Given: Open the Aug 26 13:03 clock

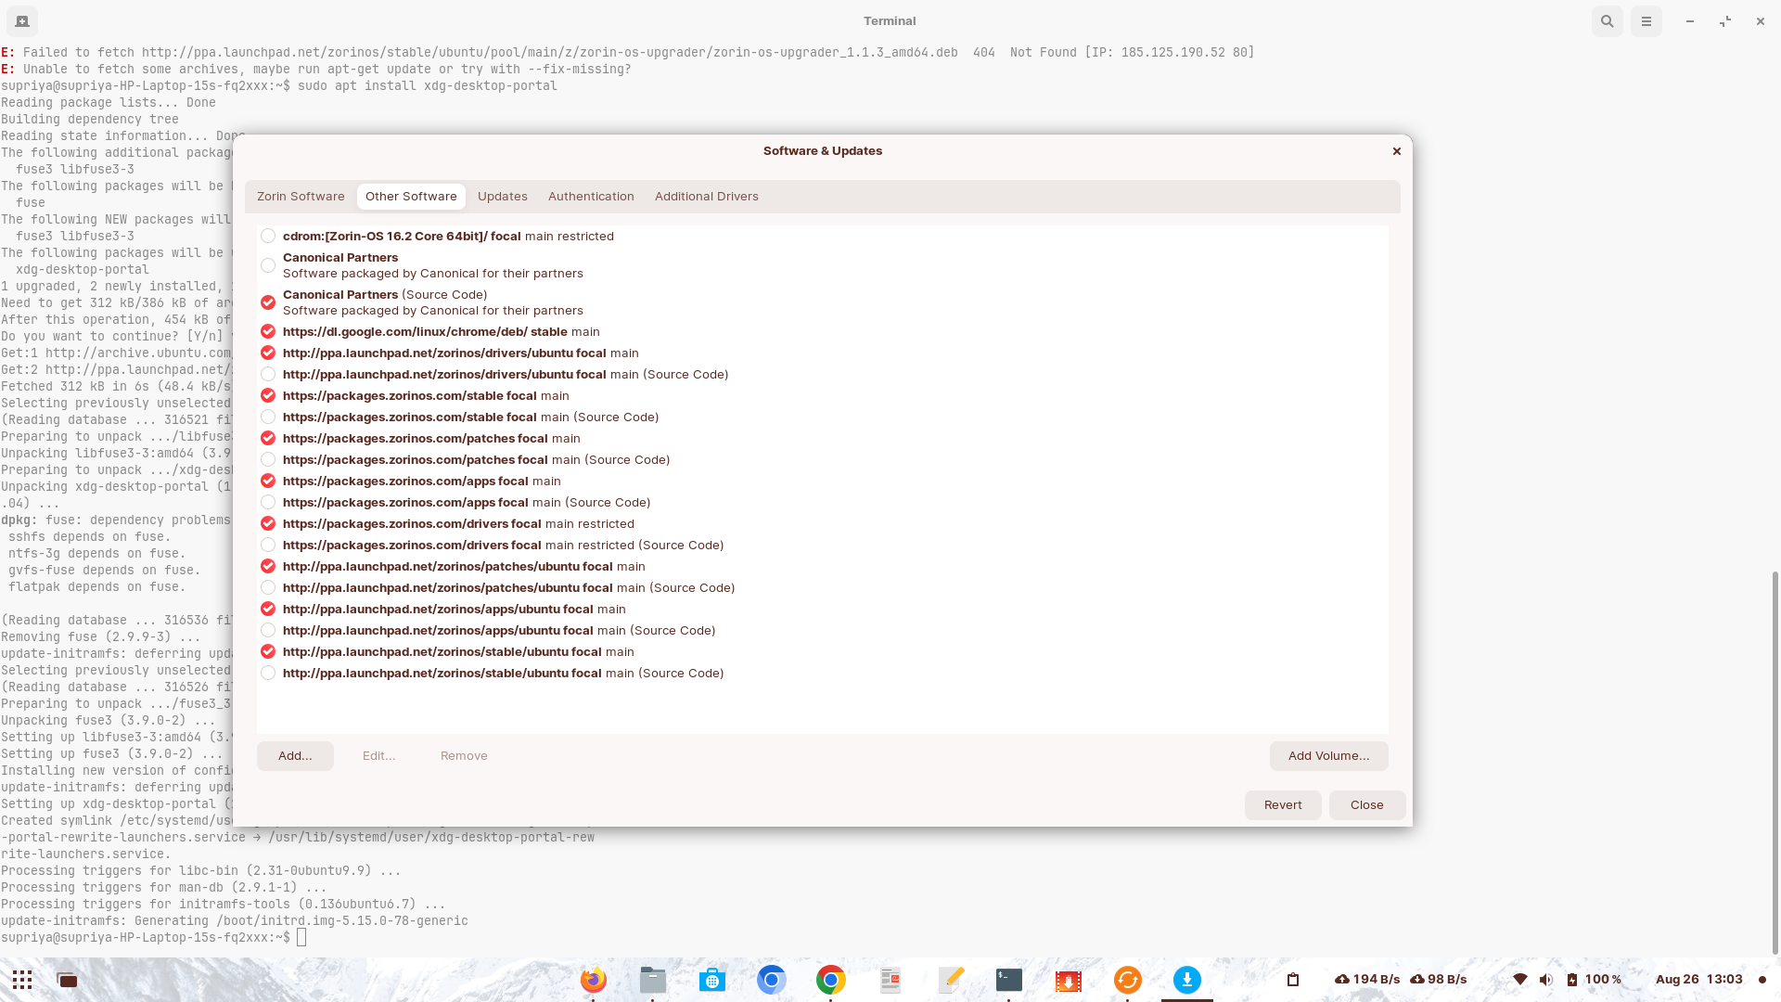Looking at the screenshot, I should click(1699, 980).
